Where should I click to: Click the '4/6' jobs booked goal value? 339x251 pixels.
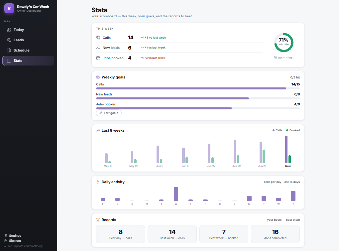pos(297,104)
